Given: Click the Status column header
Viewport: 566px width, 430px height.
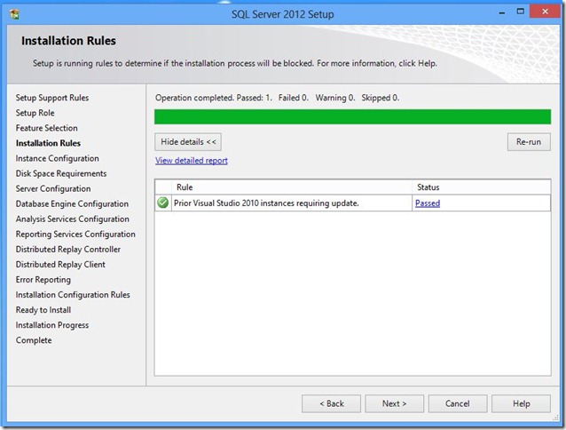Looking at the screenshot, I should (x=482, y=187).
